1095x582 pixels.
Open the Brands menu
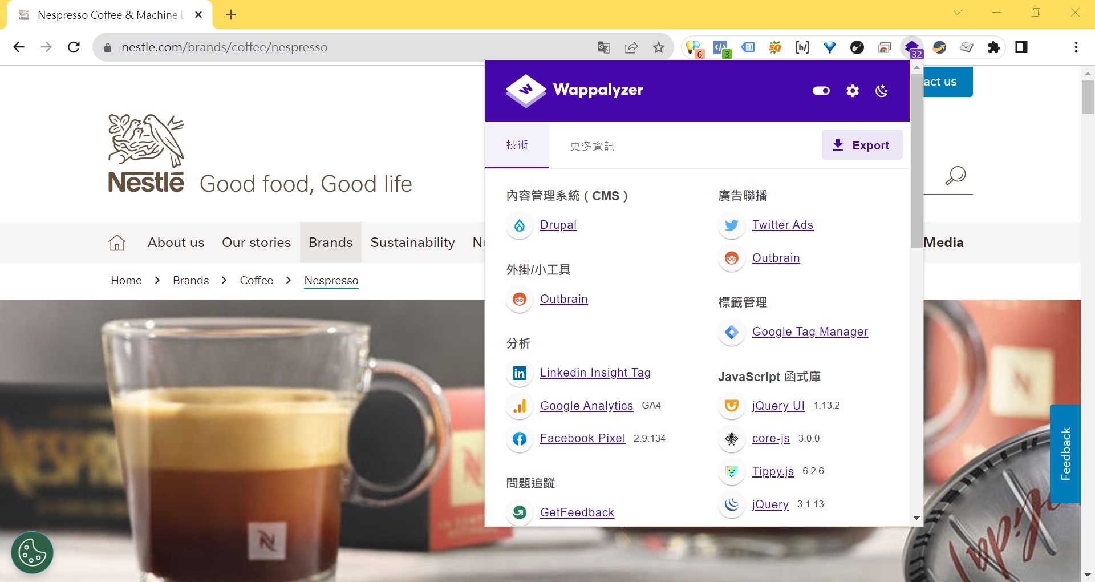coord(331,242)
